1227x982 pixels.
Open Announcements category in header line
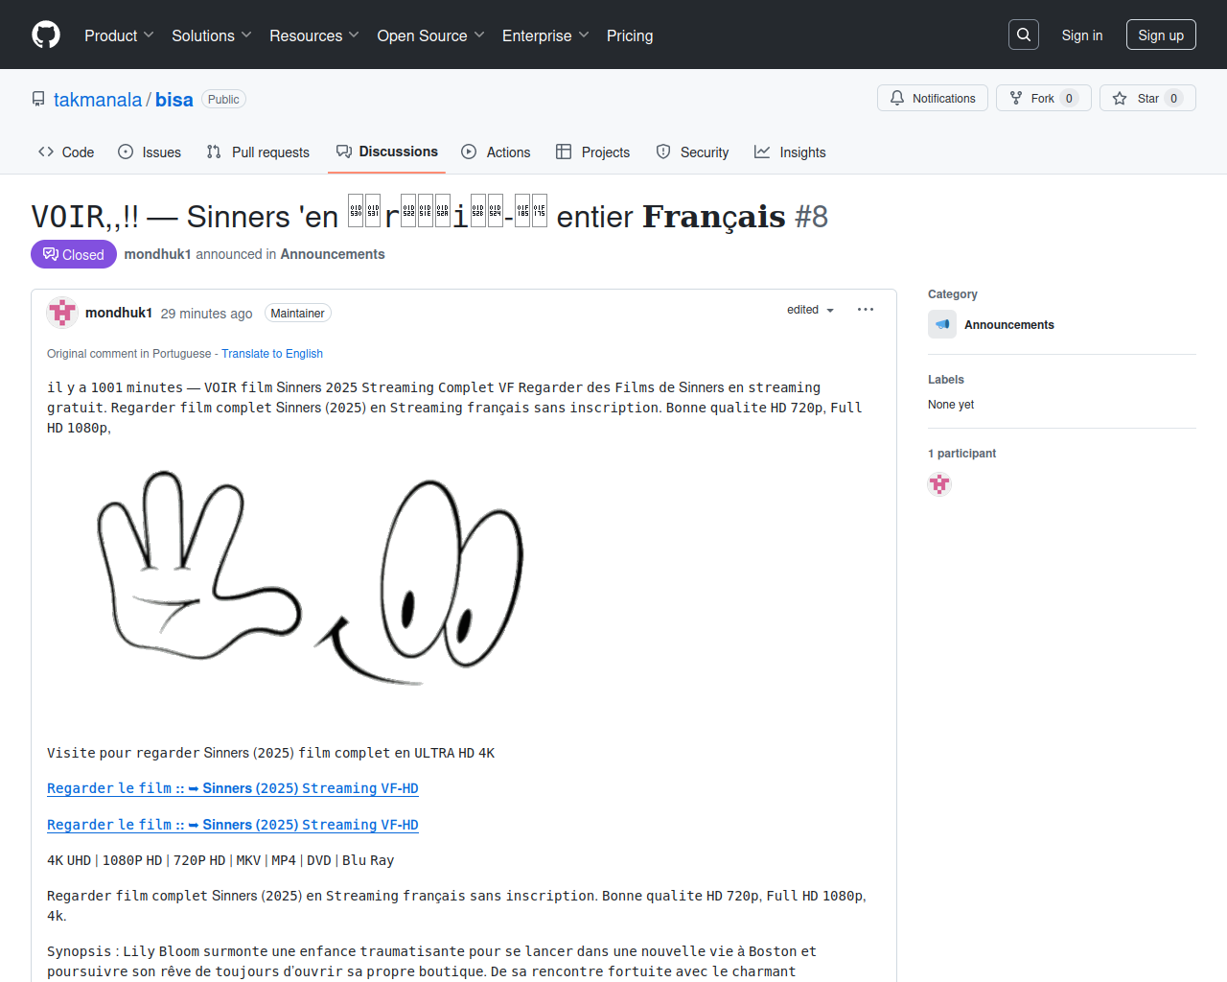(x=333, y=254)
